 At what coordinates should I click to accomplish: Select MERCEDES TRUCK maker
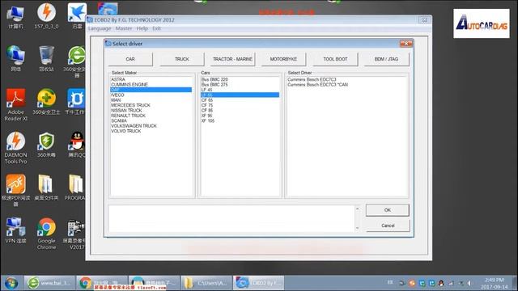[151, 105]
